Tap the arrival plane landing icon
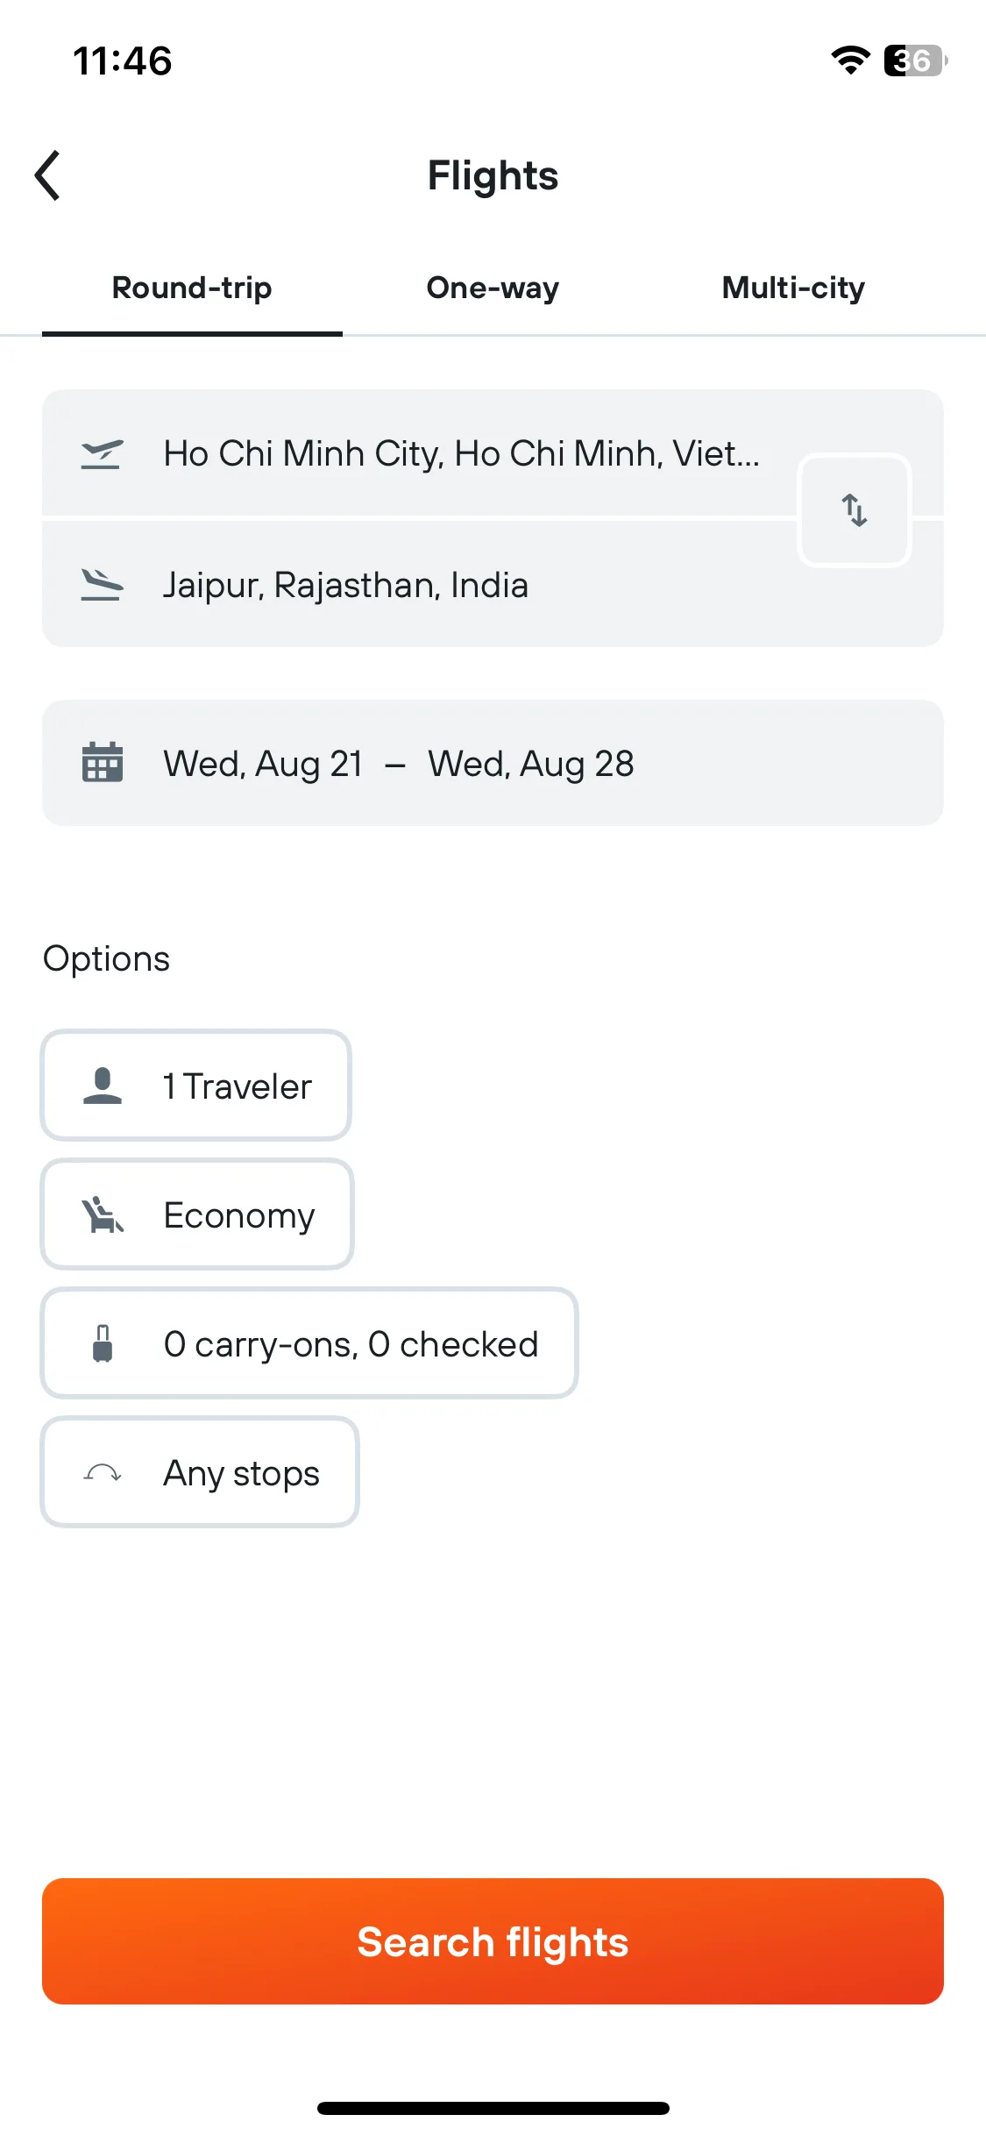 (102, 585)
